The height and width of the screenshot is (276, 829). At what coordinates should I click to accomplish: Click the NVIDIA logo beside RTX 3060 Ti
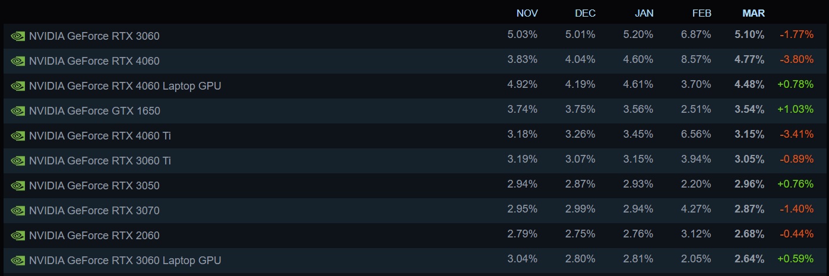[x=18, y=161]
